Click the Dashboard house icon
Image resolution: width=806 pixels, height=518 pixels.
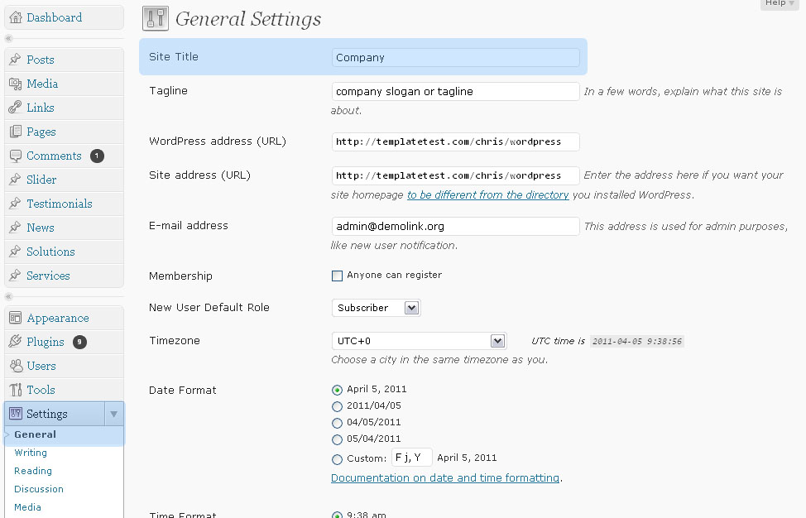pos(15,17)
